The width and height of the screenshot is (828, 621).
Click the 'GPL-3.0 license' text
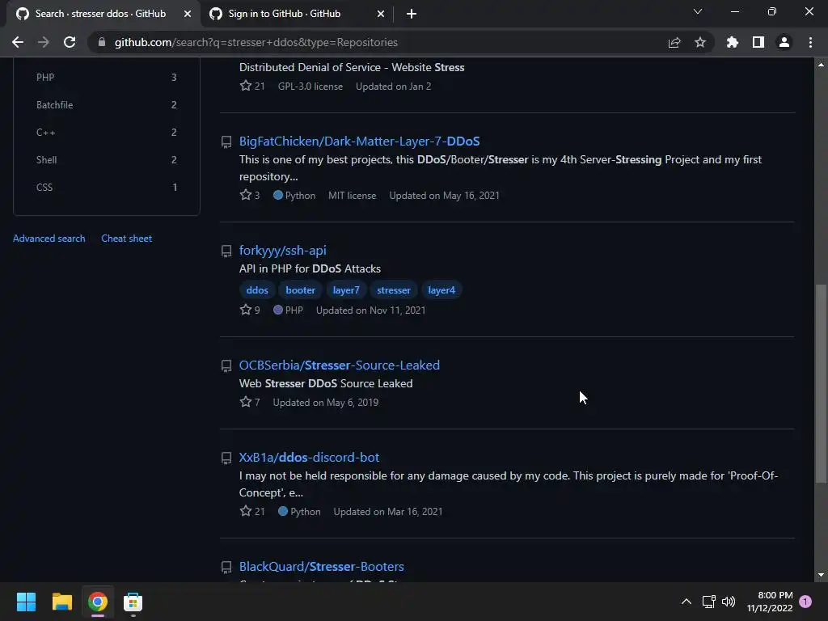point(310,86)
